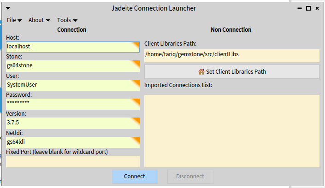Click the orange corner marker on User field
Image resolution: width=325 pixels, height=188 pixels.
click(136, 82)
